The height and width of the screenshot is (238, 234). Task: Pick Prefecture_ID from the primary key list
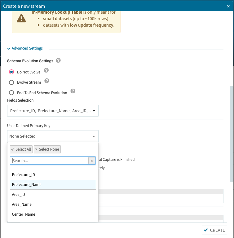[53, 175]
